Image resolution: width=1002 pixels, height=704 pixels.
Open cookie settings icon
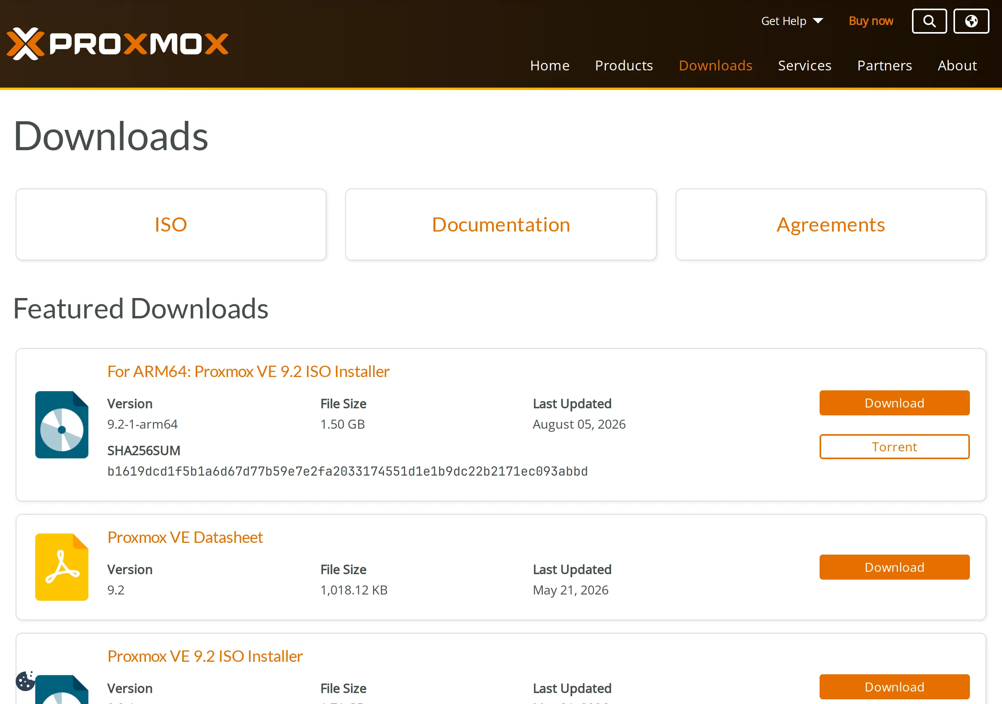25,681
